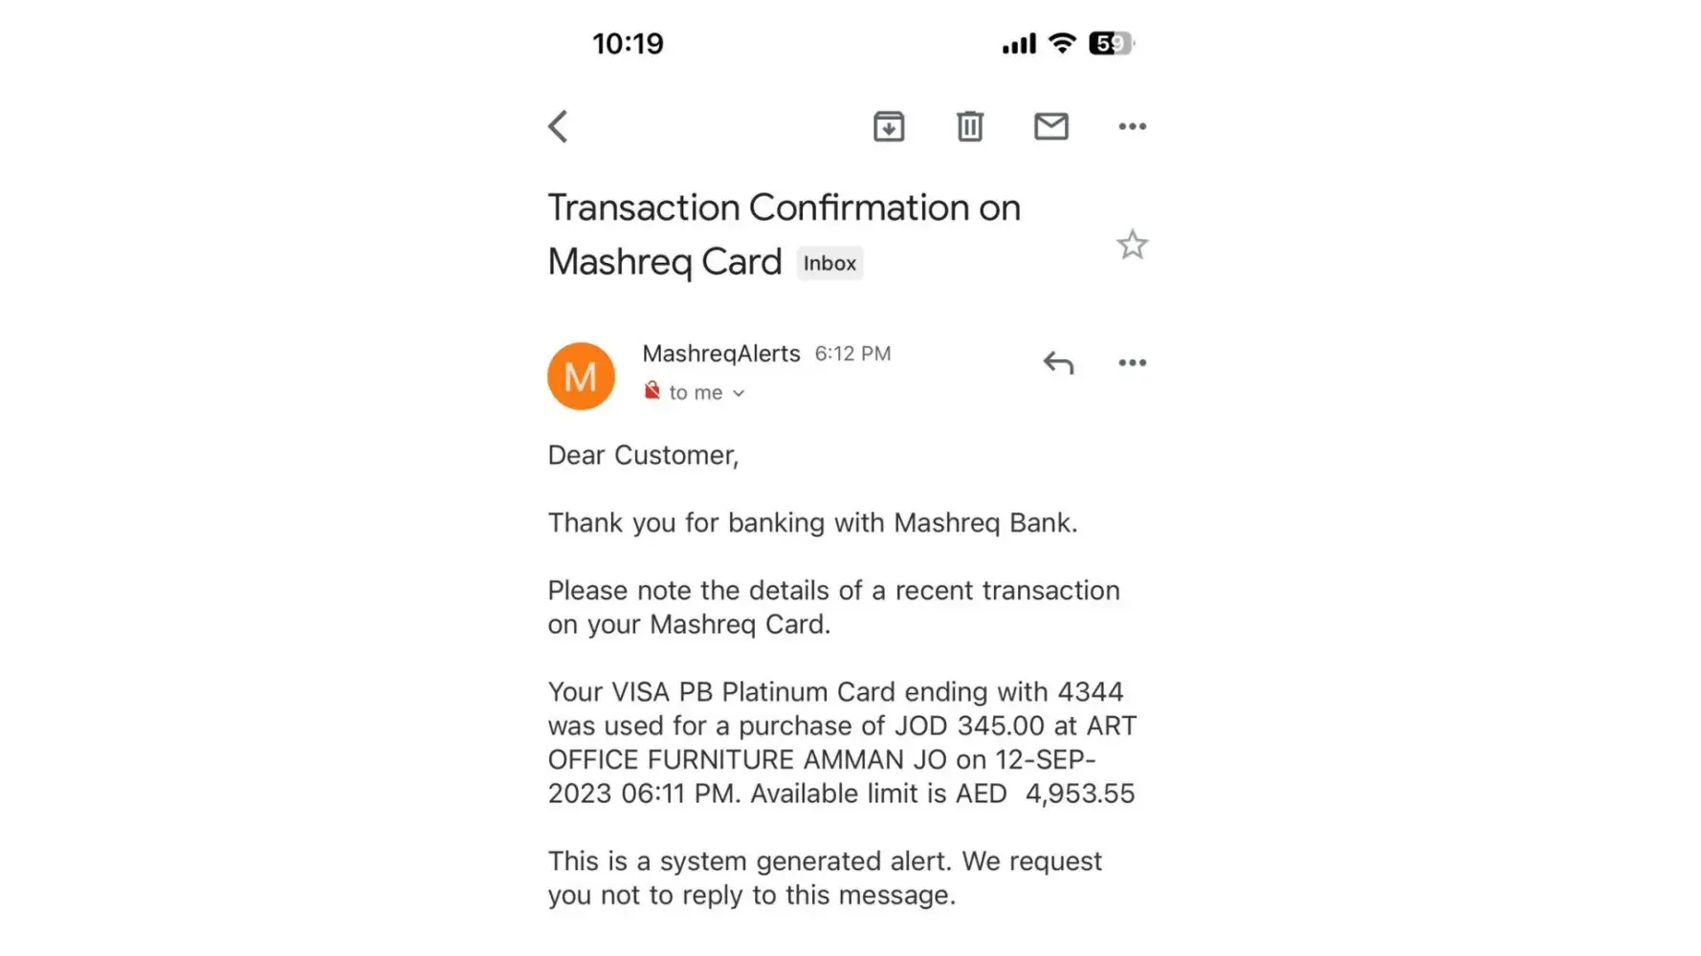The width and height of the screenshot is (1701, 956).
Task: Delete email with trash icon
Action: pos(970,126)
